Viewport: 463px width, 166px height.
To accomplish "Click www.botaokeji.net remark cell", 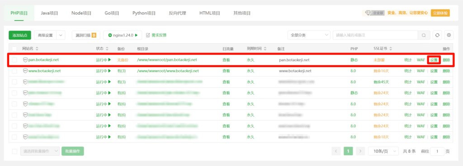I will click(295, 71).
